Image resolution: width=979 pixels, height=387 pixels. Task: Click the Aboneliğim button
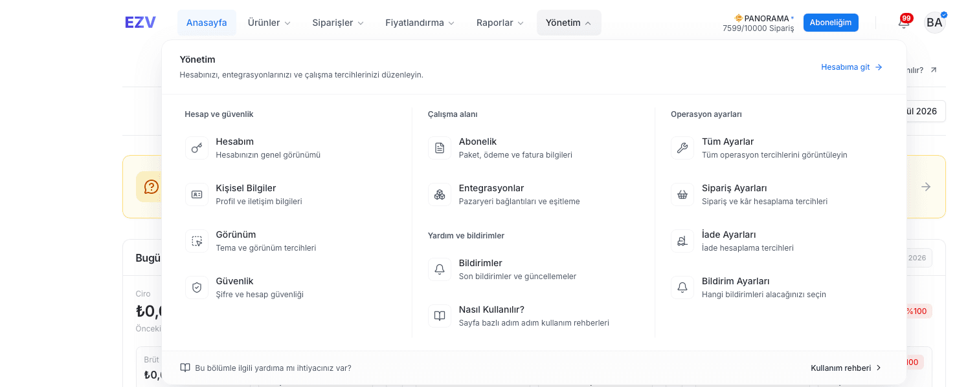831,23
